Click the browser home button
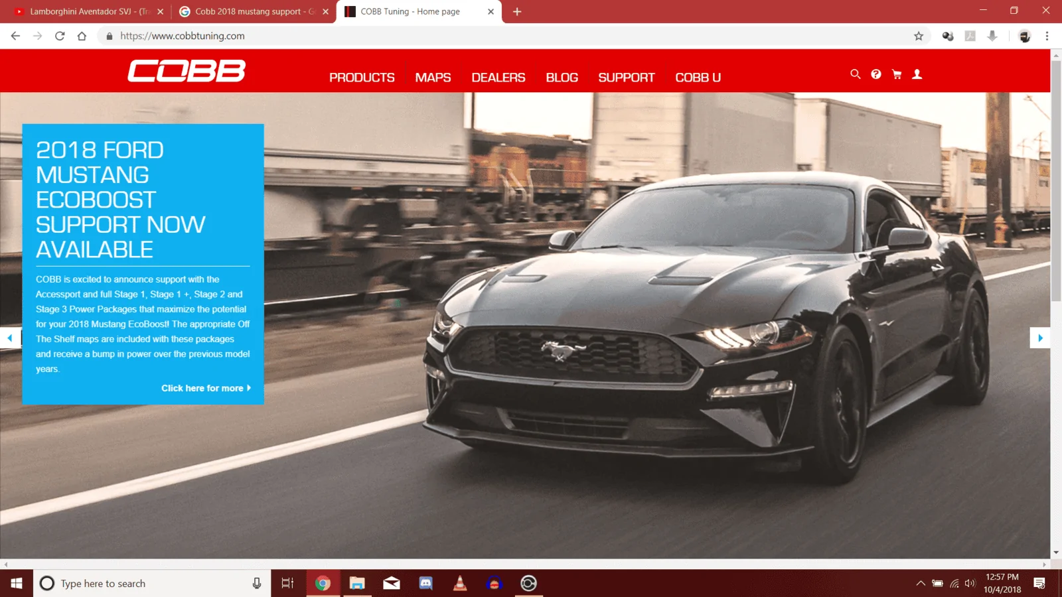Viewport: 1062px width, 597px height. tap(82, 36)
